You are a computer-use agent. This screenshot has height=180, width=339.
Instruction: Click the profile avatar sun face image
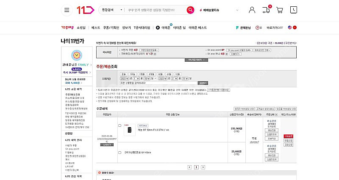(x=77, y=55)
